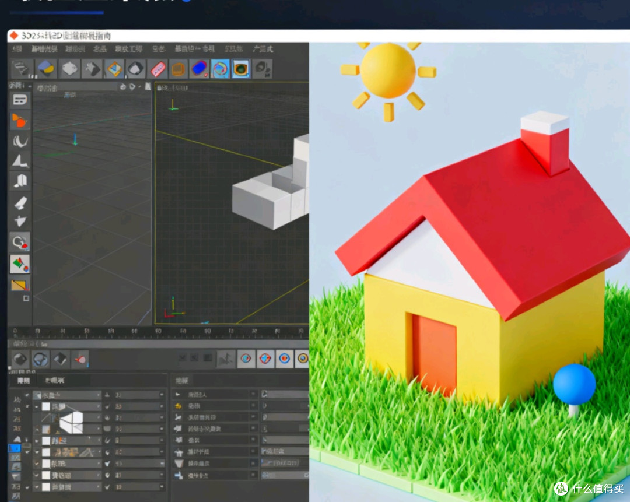The image size is (630, 502).
Task: Choose the dark-framed white diamond tool
Action: tap(136, 69)
